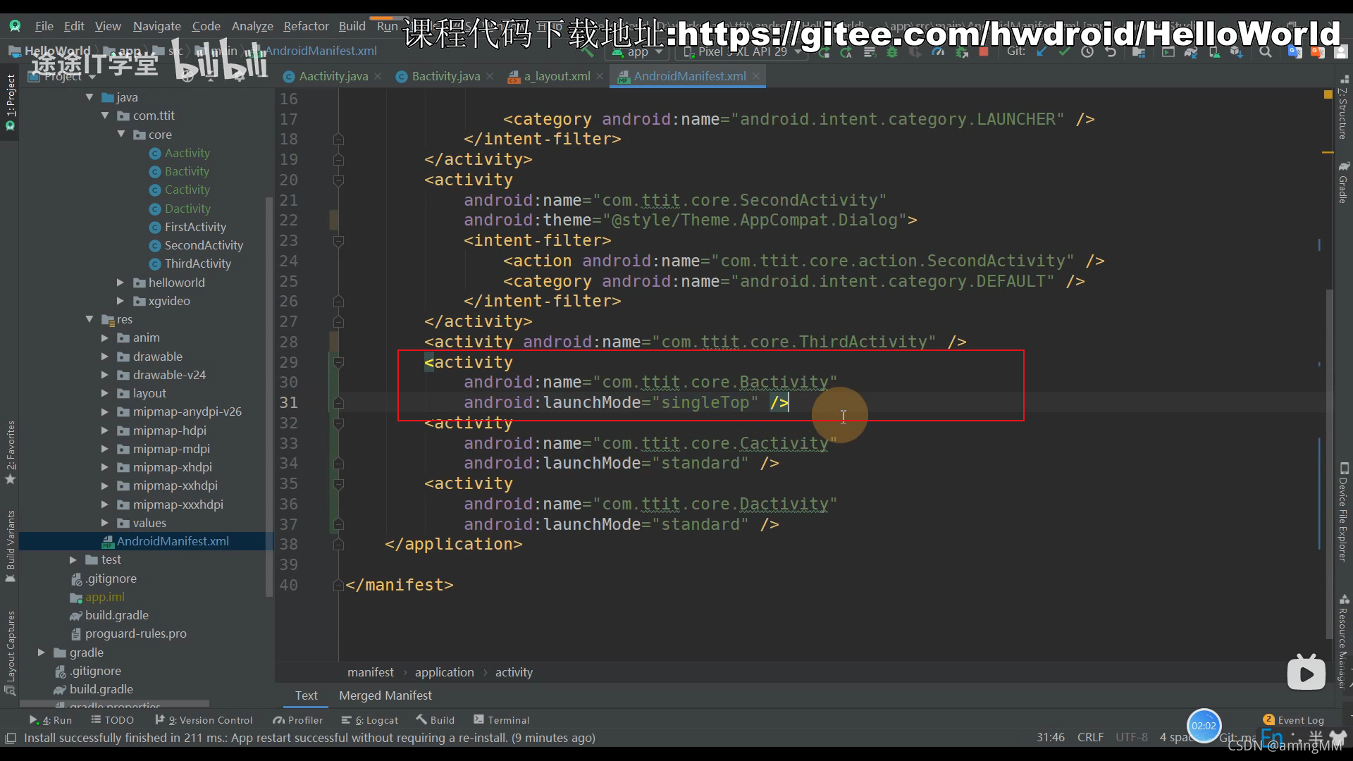Click the Translate plugin icon in toolbar

pos(1295,52)
